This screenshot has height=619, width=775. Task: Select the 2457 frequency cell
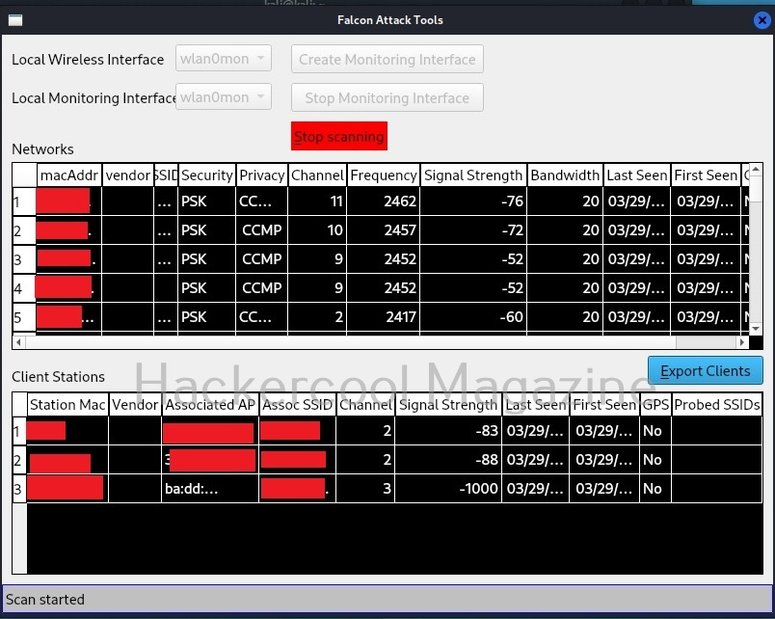point(384,230)
